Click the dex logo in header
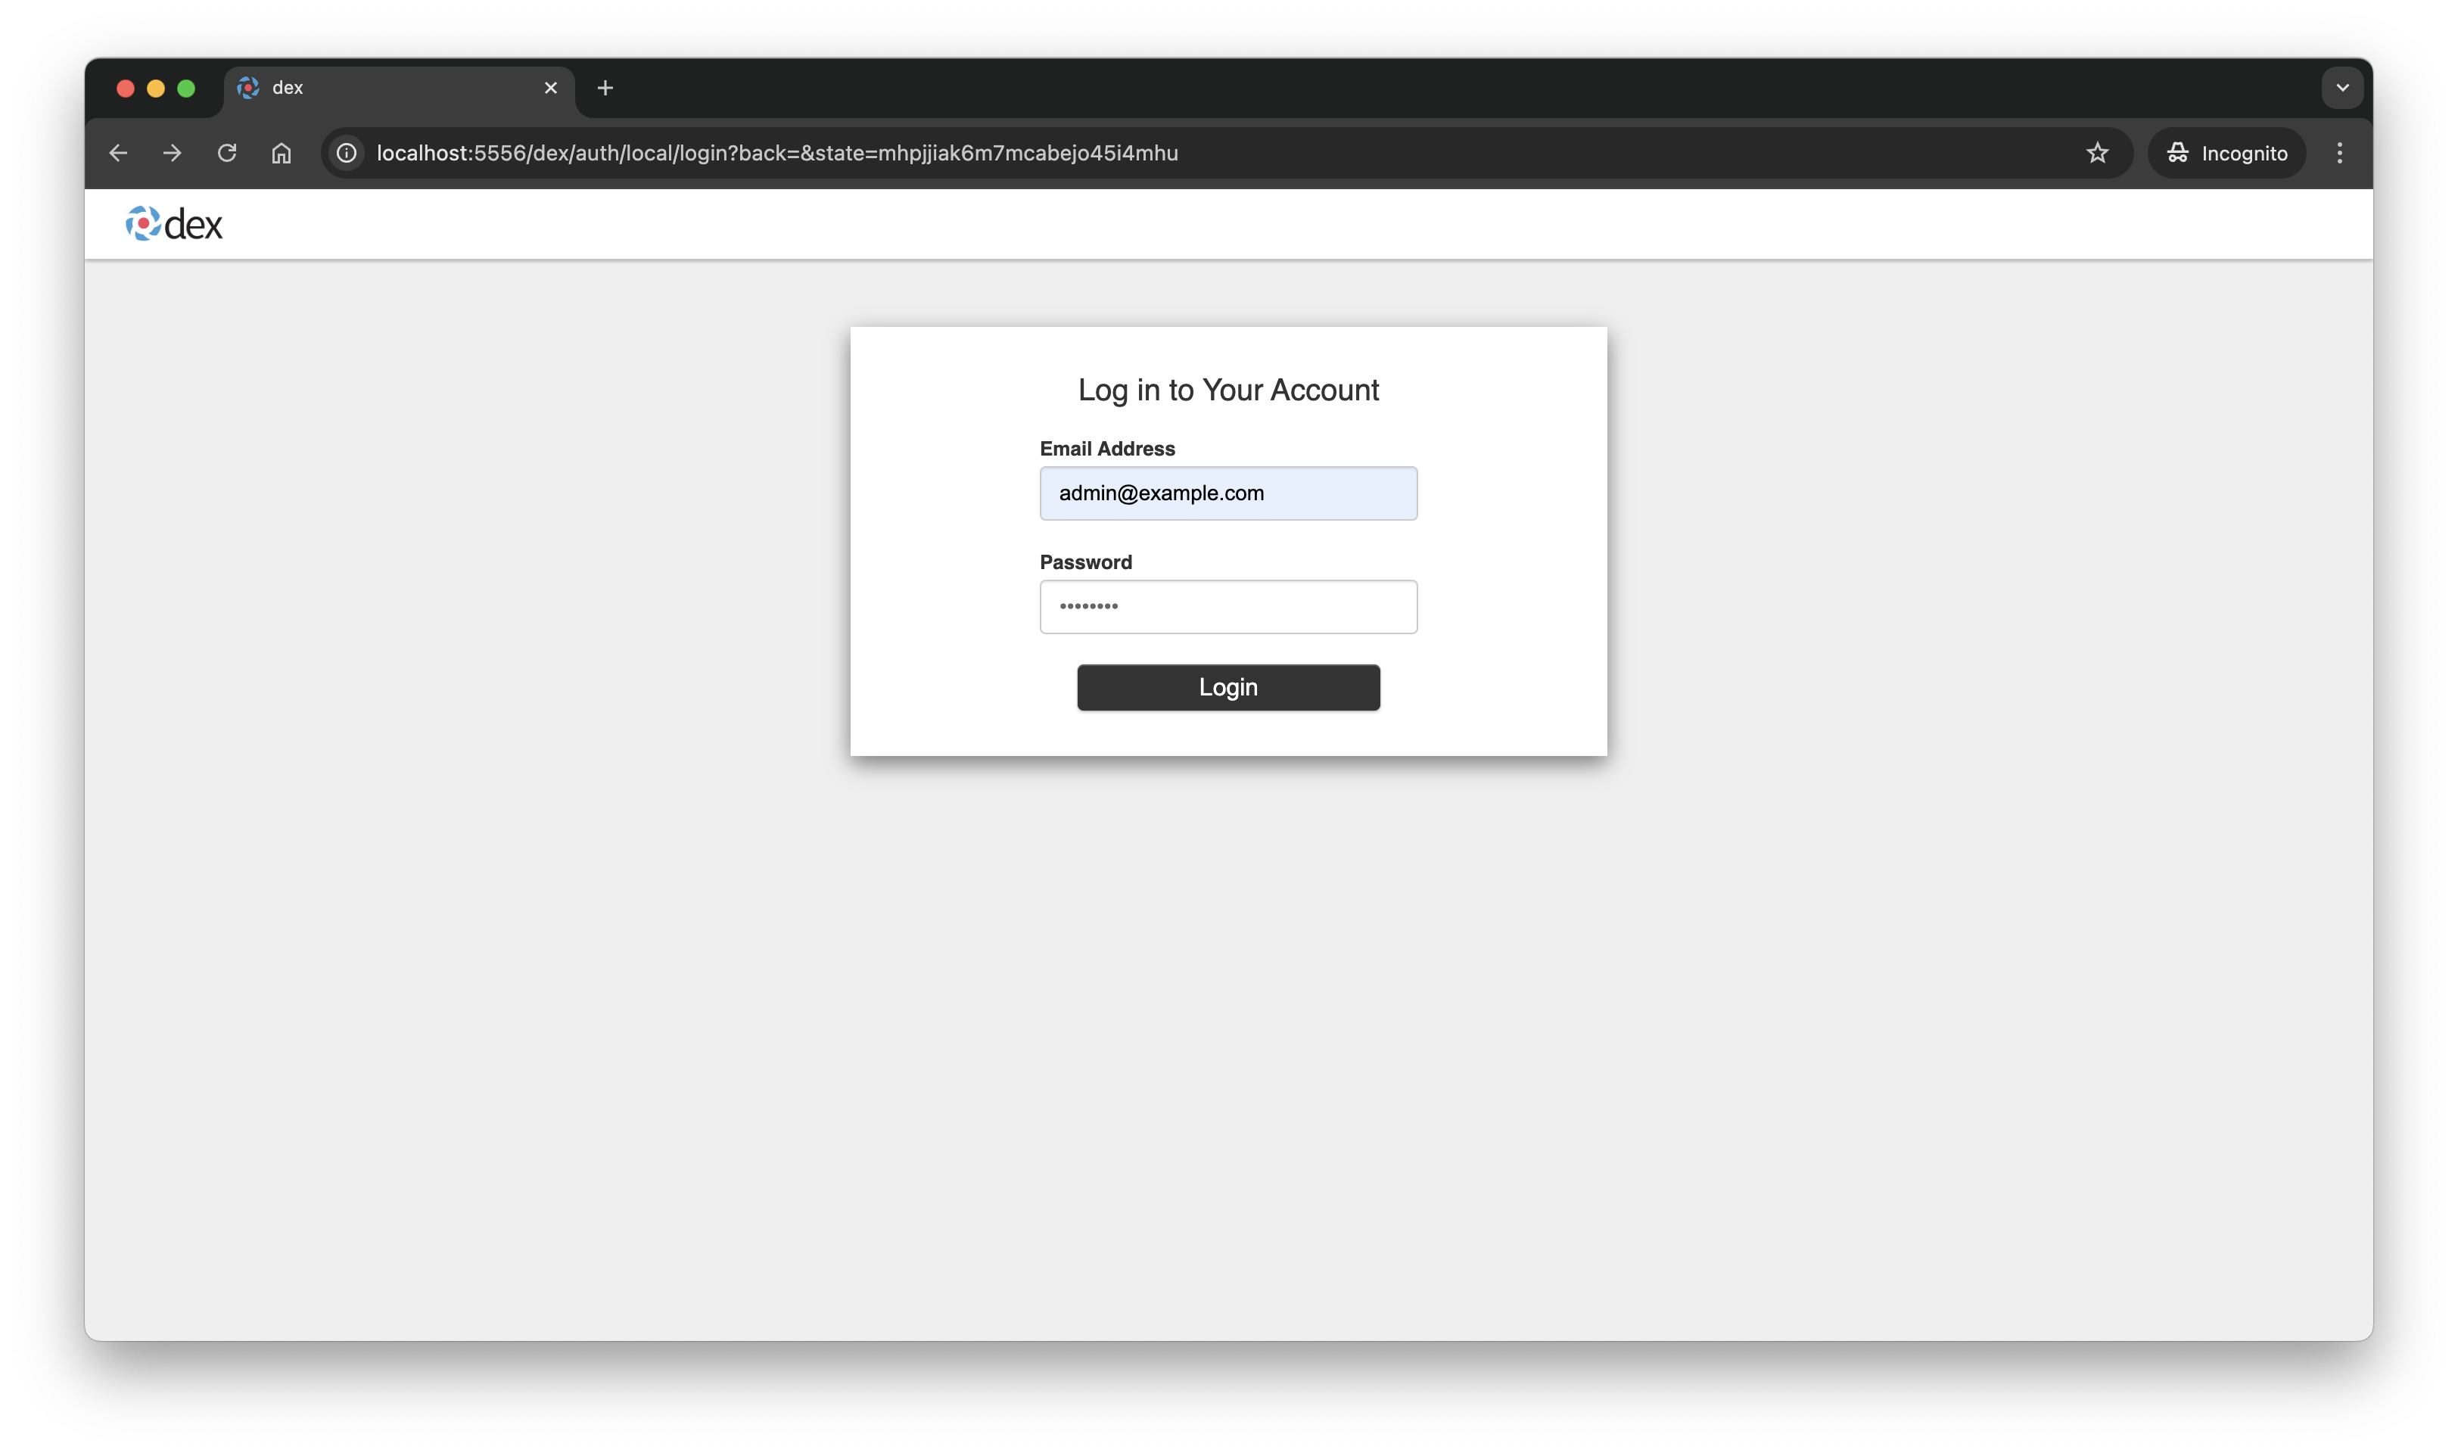 [174, 224]
